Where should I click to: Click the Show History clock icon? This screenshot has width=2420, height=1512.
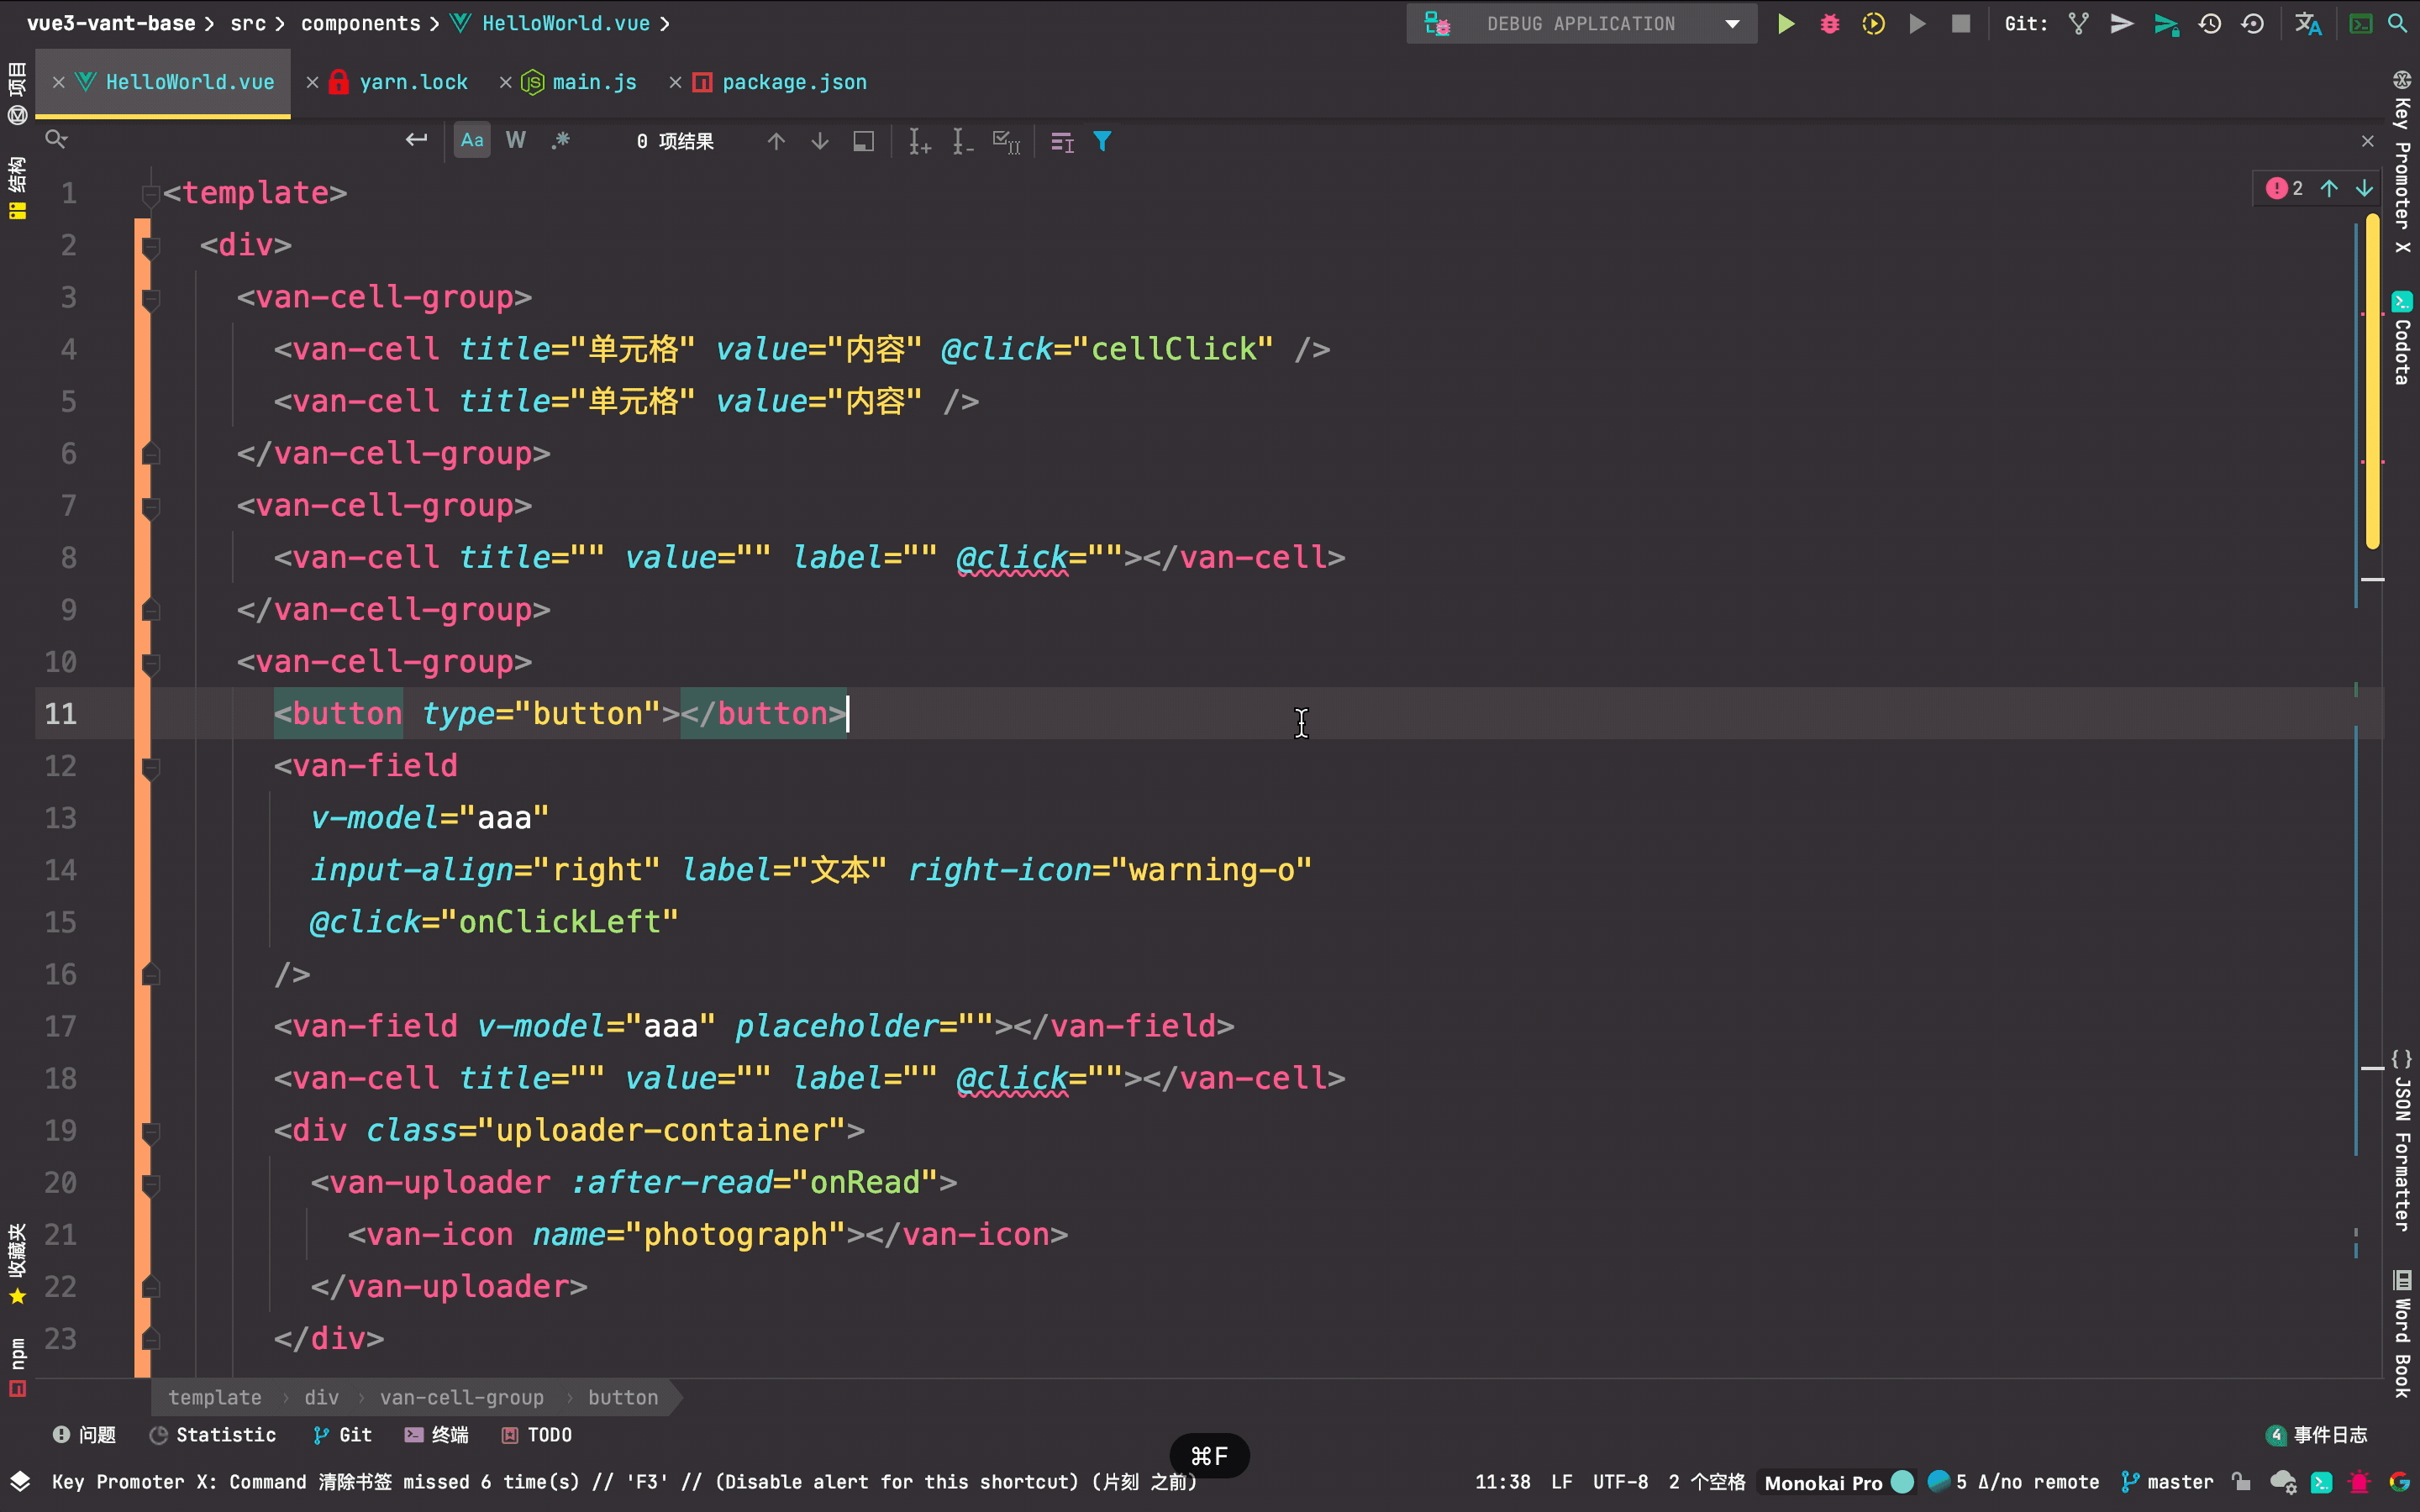click(x=2209, y=24)
